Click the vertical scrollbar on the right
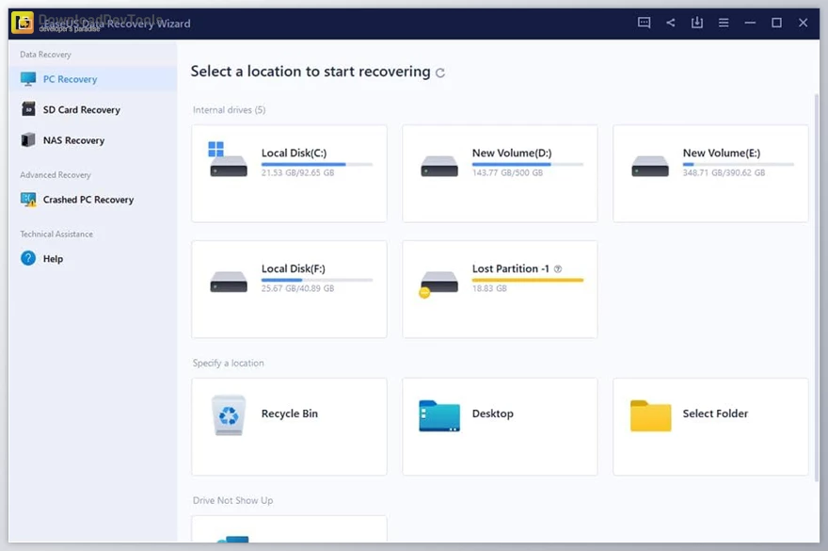Screen dimensions: 828x551 817,288
